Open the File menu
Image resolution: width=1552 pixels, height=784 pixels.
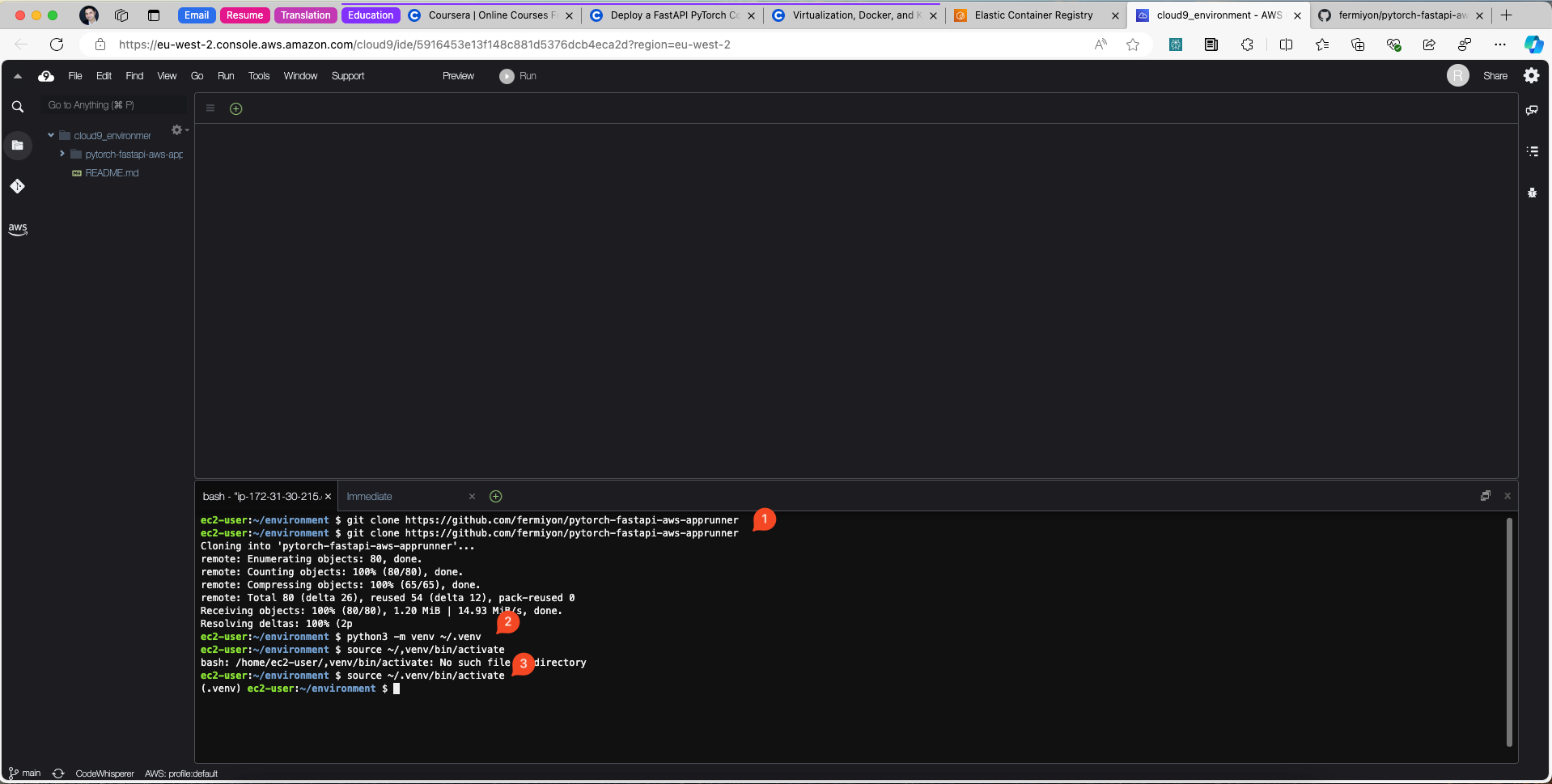pyautogui.click(x=75, y=76)
